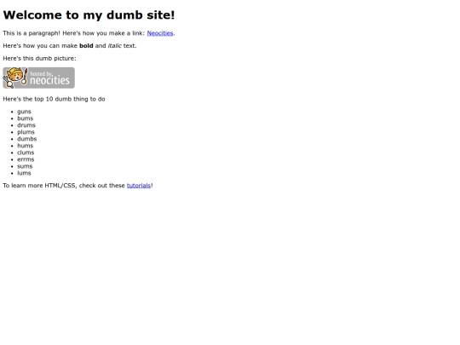460x345 pixels.
Task: Select the list item 'plums'
Action: (26, 132)
